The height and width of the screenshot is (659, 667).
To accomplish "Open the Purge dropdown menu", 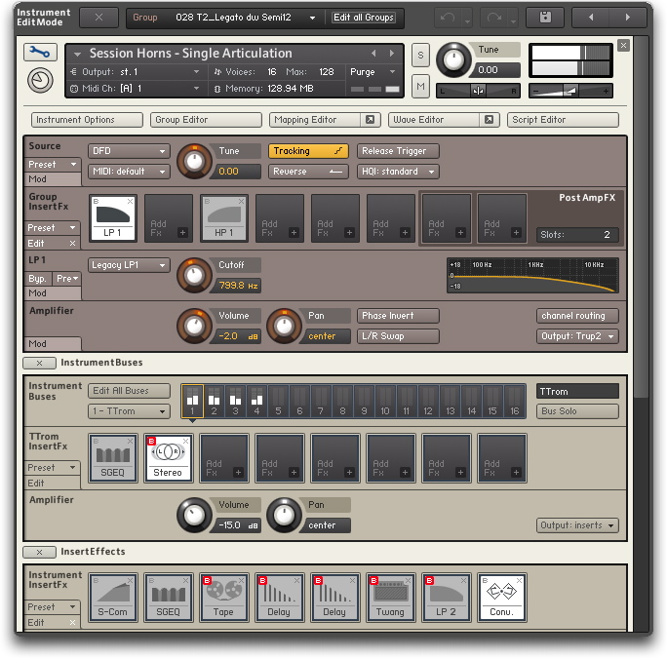I will (373, 72).
